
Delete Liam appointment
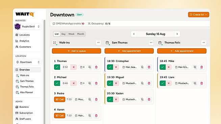pyautogui.click(x=202, y=83)
